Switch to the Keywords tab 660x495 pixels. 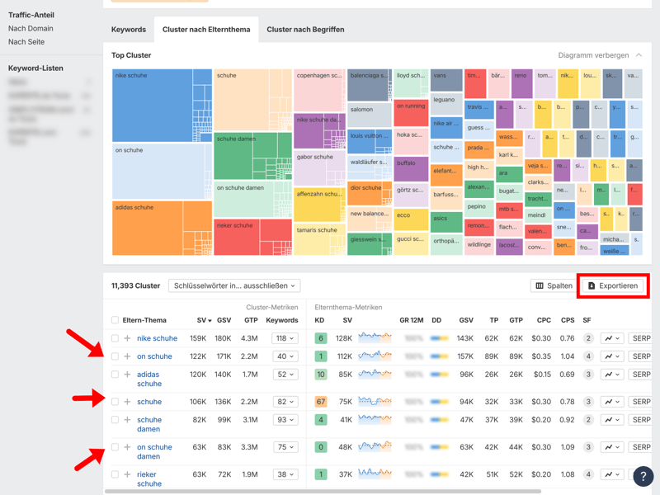[129, 30]
